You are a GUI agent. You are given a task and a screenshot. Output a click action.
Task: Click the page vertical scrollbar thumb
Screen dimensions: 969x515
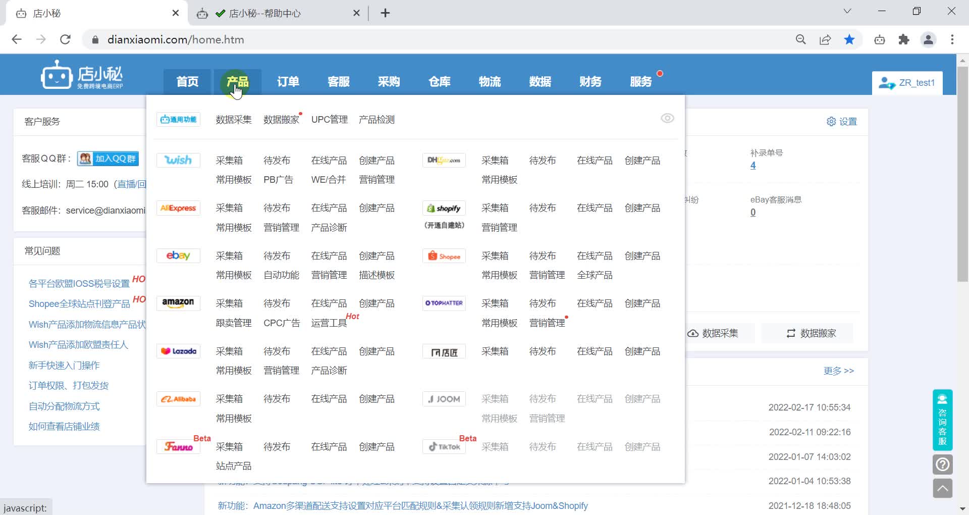962,174
